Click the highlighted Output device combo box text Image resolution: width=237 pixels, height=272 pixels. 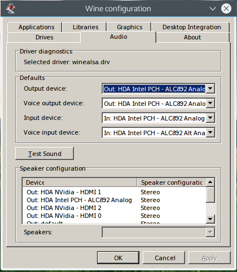pyautogui.click(x=154, y=89)
